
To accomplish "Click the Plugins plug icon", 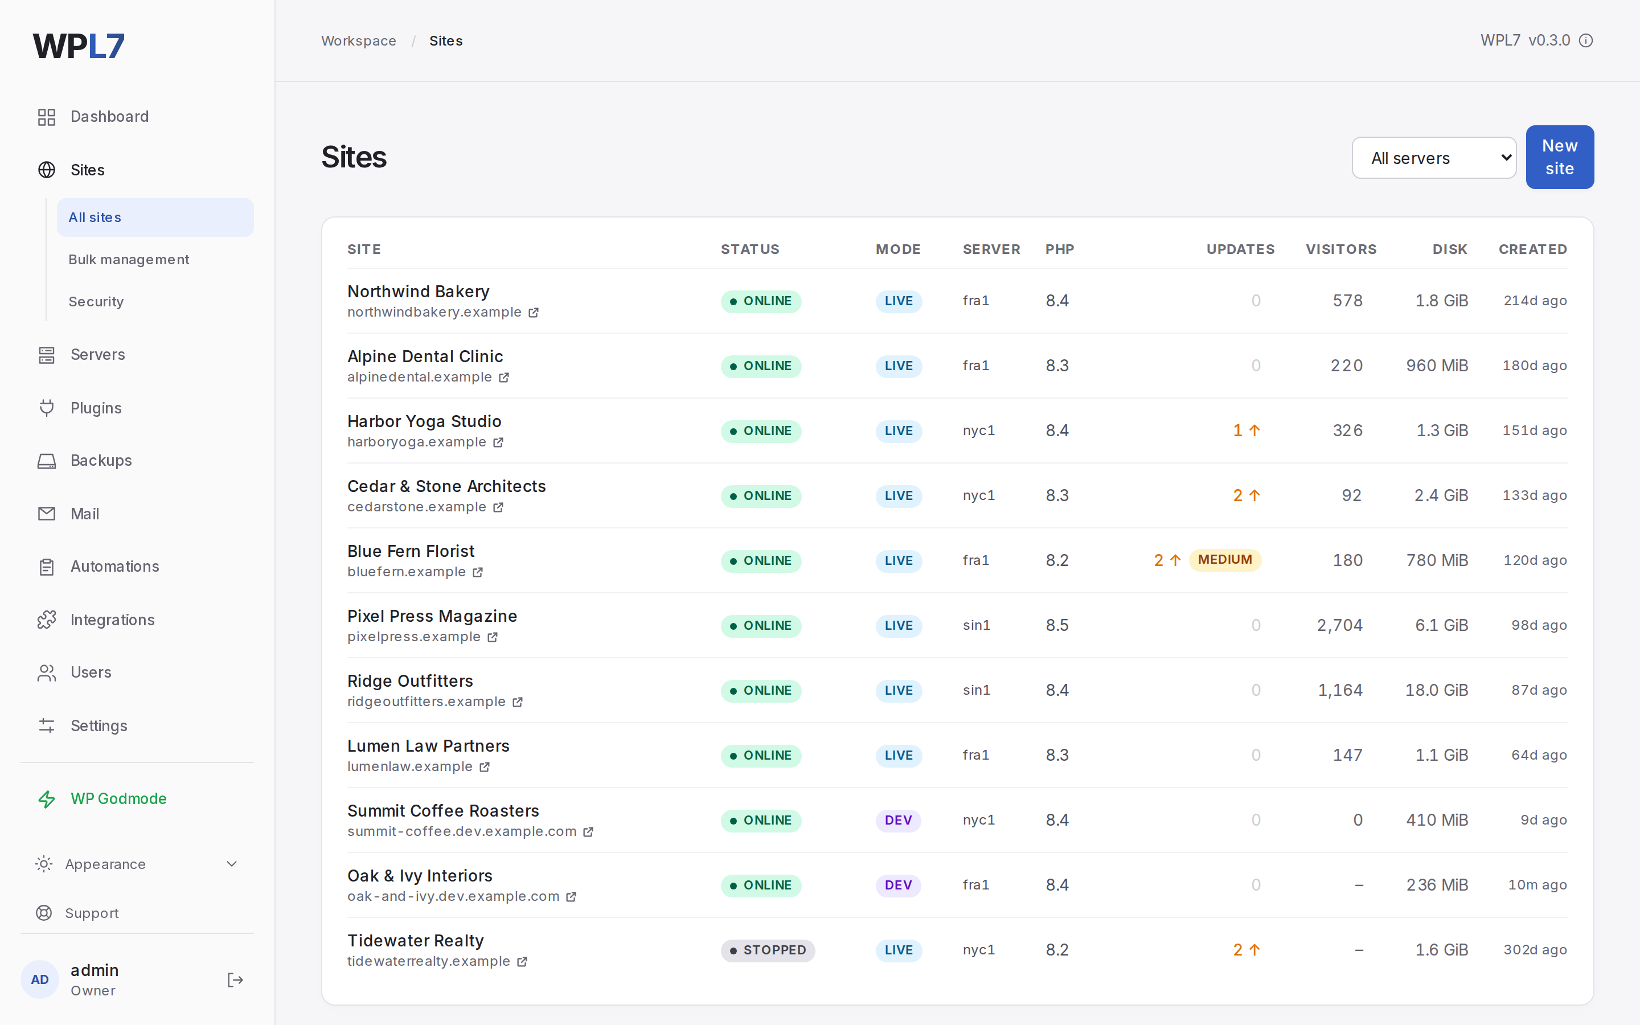I will pos(46,408).
